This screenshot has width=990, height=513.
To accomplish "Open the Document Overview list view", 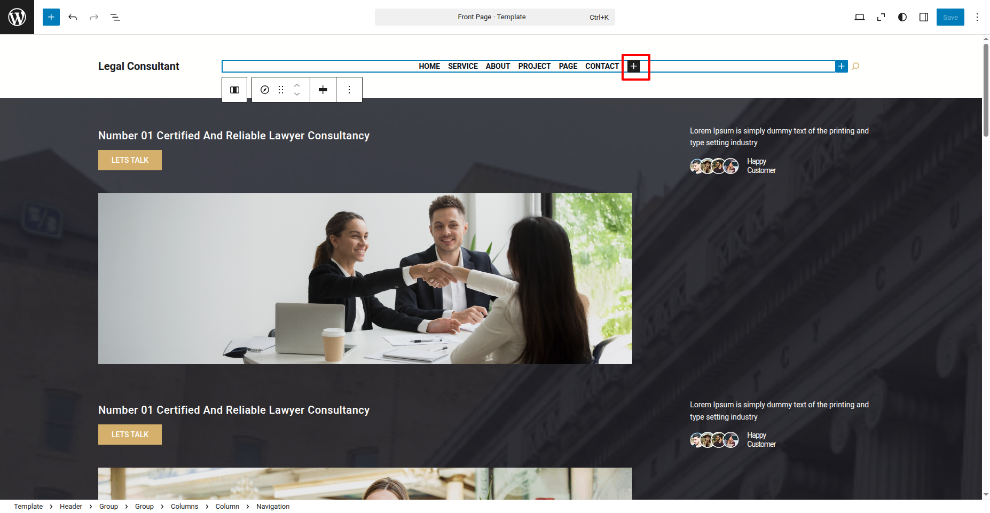I will tap(115, 17).
